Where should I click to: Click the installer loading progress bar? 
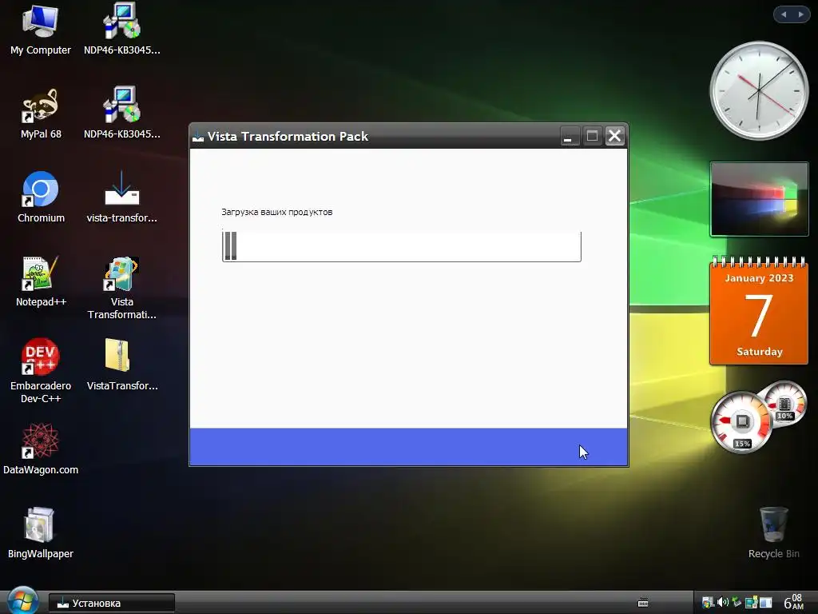tap(401, 246)
